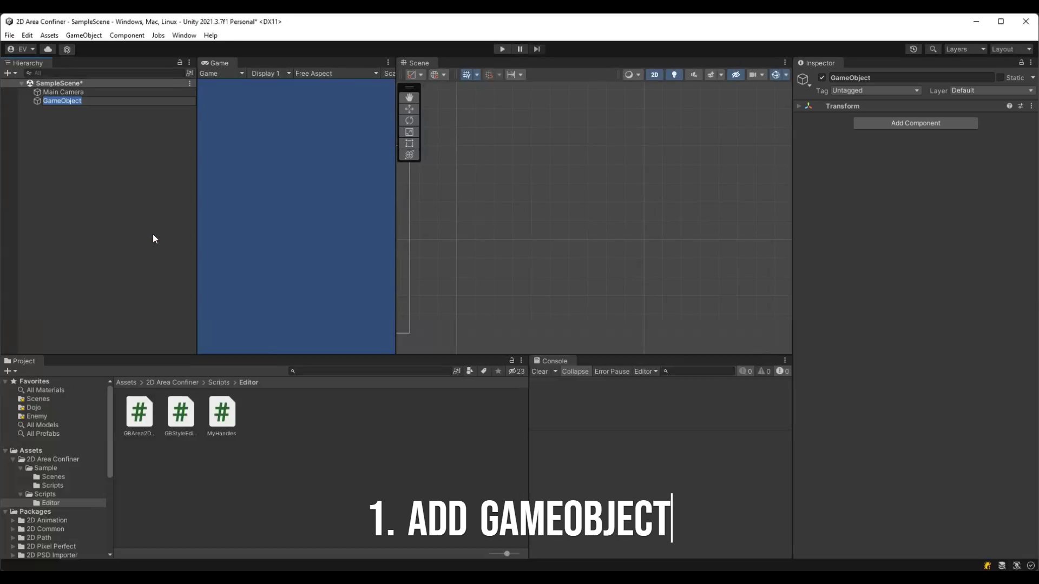Click search by label icon in Project

click(x=484, y=371)
